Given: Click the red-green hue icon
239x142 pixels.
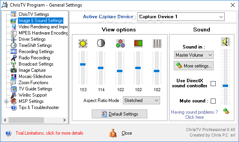Looking at the screenshot, I should coord(138,43).
